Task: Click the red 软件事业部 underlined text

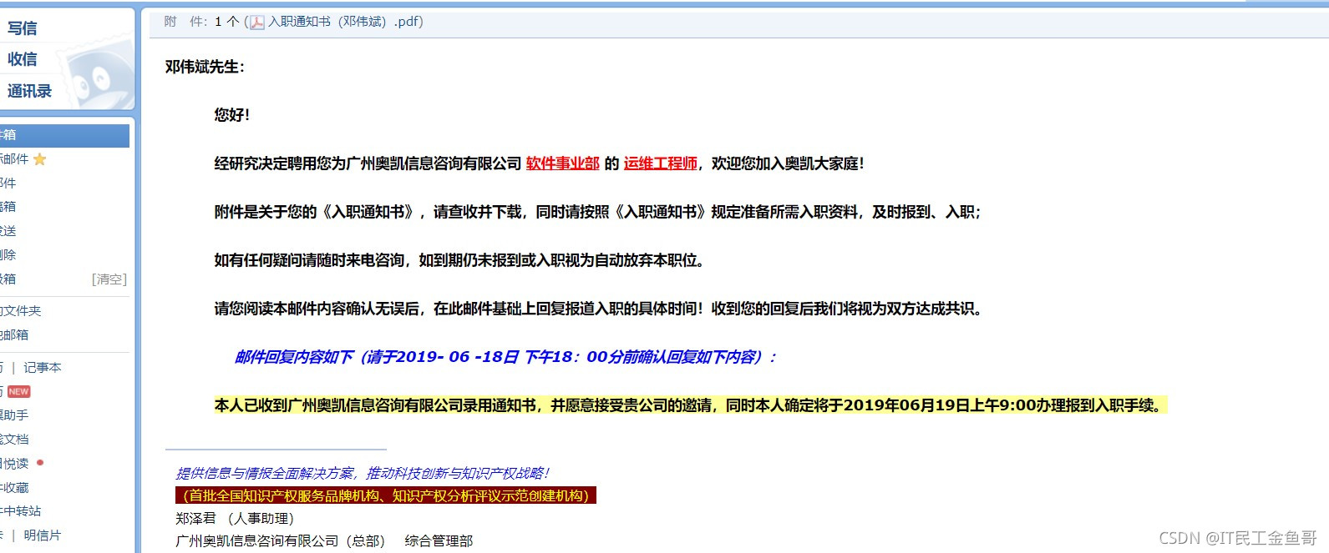Action: [563, 163]
